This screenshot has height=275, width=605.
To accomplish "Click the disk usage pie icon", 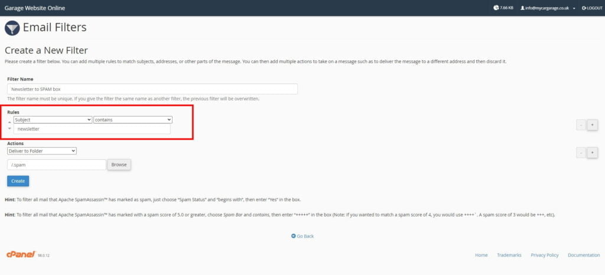I will (496, 8).
